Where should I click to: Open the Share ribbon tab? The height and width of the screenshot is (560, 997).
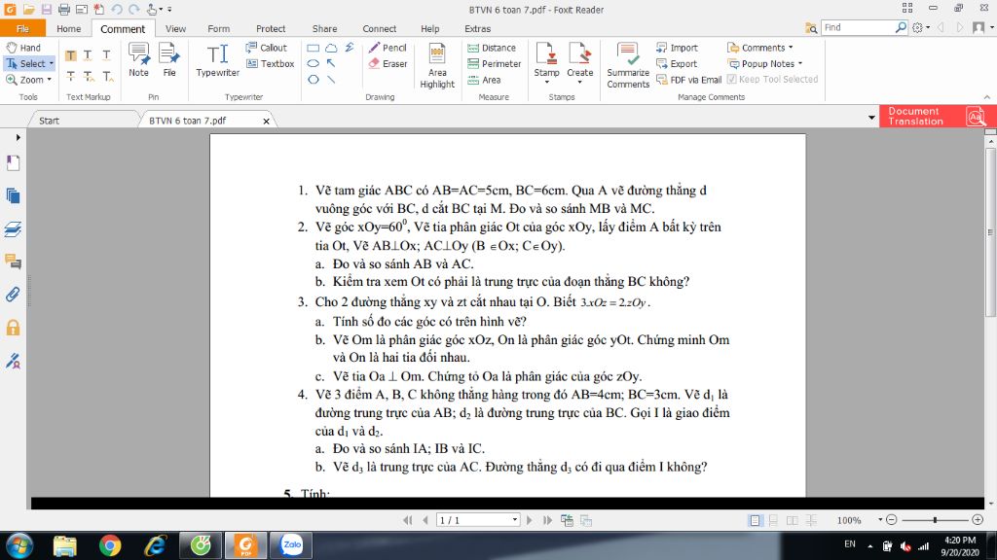(x=325, y=28)
